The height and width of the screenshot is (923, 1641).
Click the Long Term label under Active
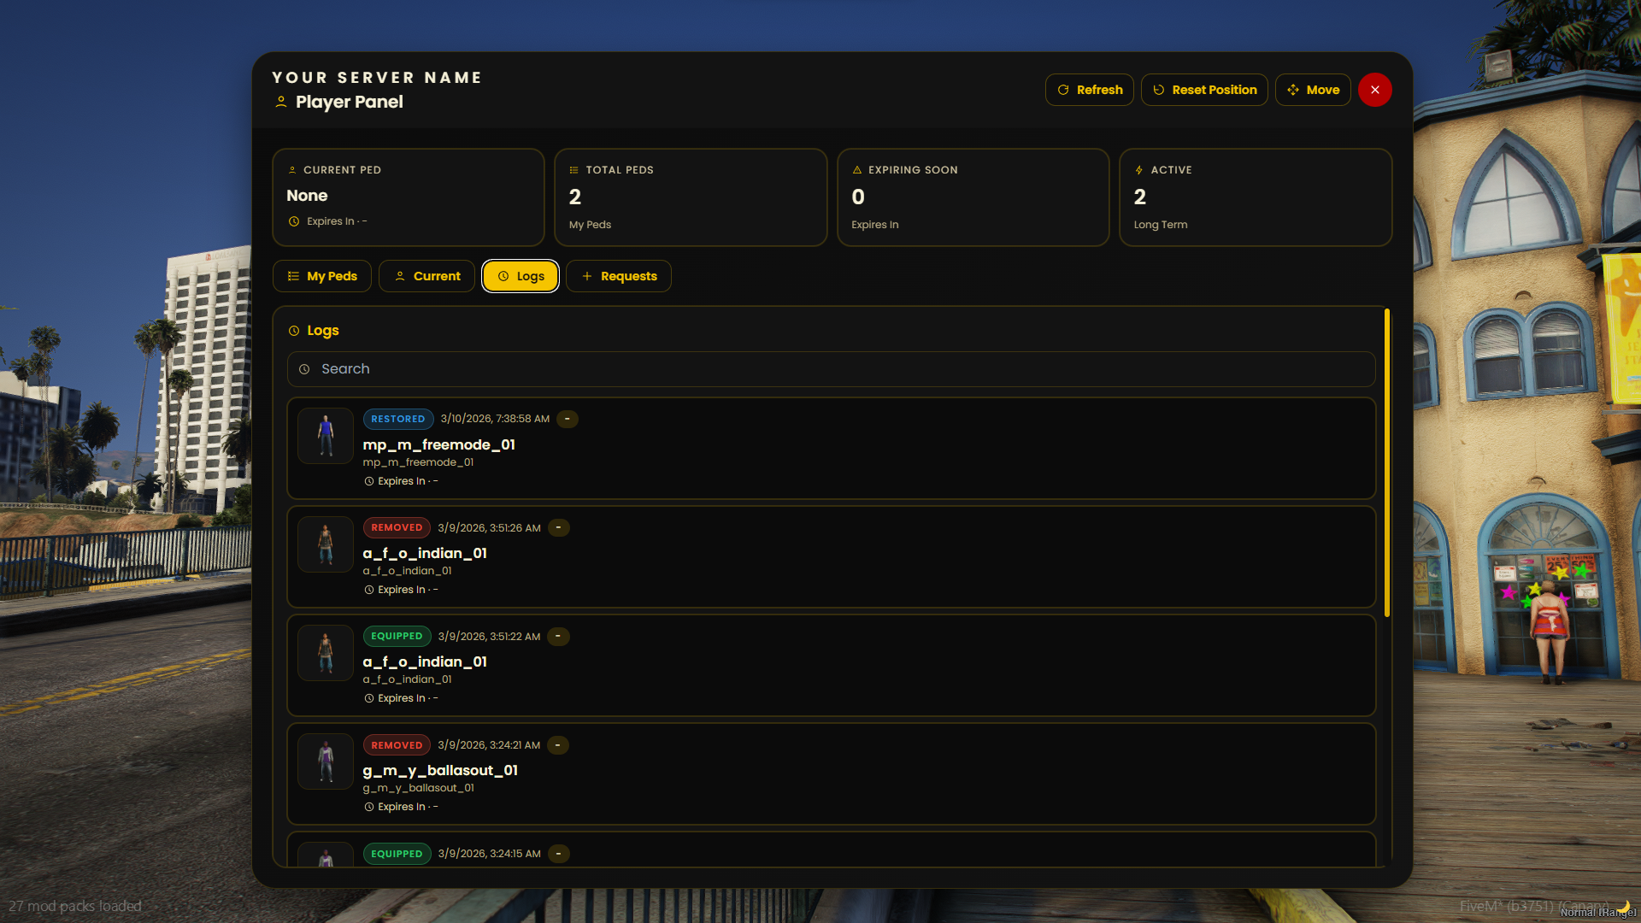coord(1161,225)
